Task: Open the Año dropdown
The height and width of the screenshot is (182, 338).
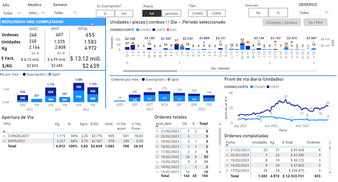Action: click(11, 13)
